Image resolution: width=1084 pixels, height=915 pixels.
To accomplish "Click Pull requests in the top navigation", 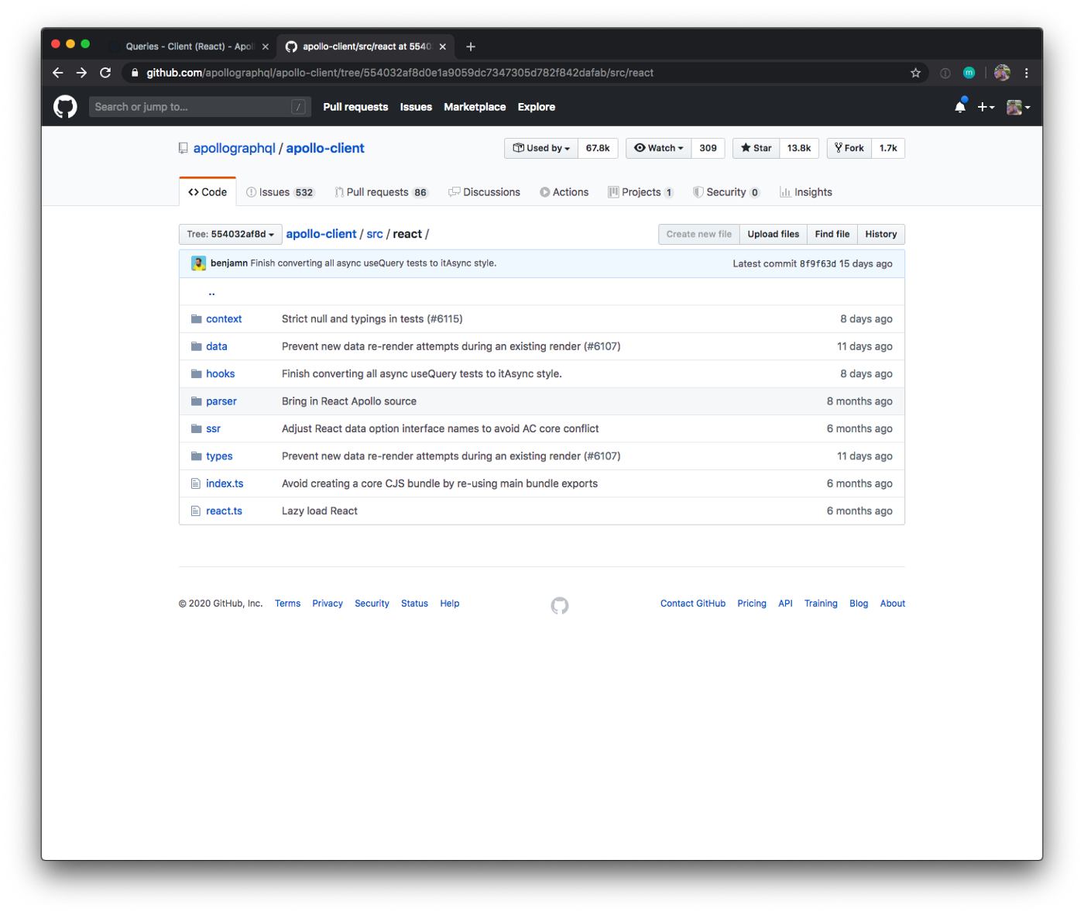I will click(355, 107).
